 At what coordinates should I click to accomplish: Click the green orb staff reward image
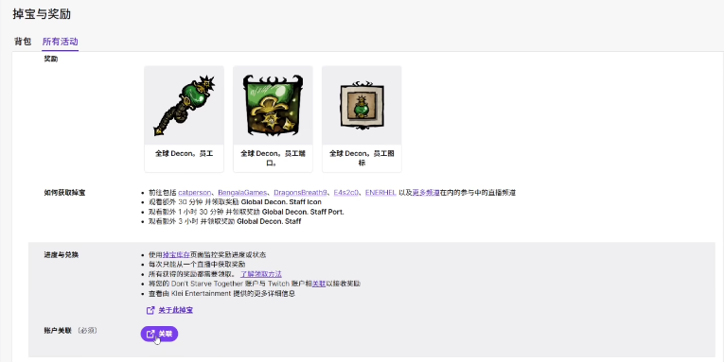(185, 106)
